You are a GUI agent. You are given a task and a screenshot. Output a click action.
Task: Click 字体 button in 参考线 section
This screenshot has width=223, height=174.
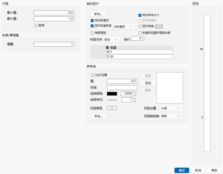click(x=98, y=116)
